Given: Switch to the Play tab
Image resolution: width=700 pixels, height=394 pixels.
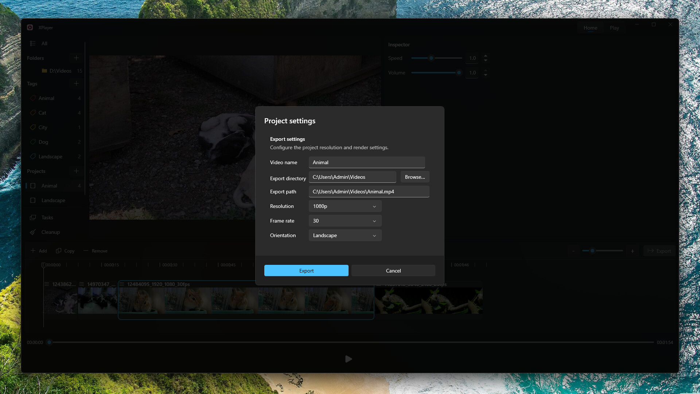Looking at the screenshot, I should click(614, 28).
